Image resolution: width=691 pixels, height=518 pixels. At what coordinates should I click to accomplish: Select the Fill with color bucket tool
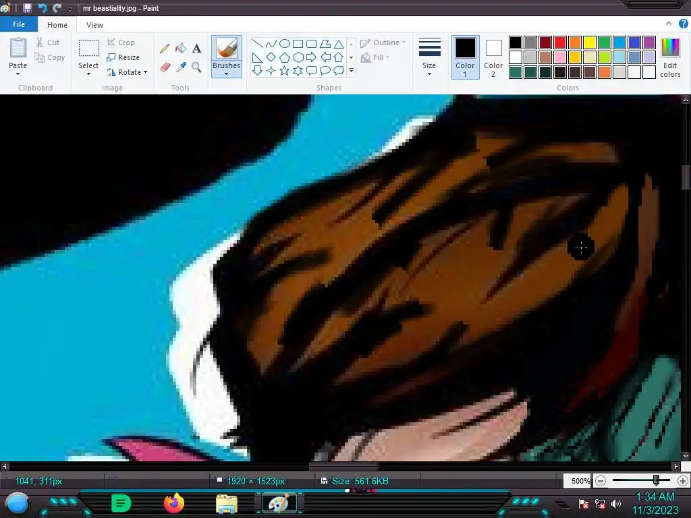tap(181, 49)
